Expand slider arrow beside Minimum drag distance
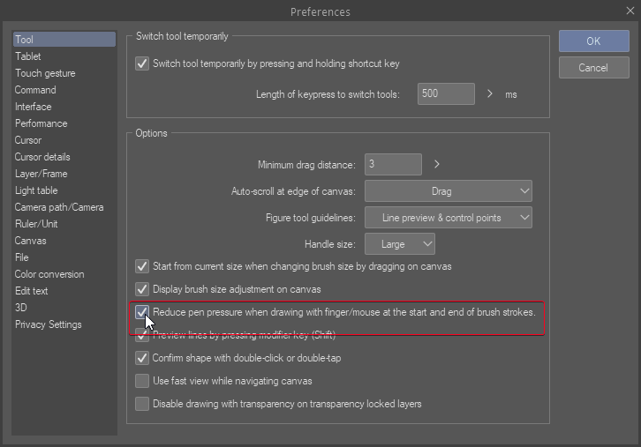The height and width of the screenshot is (447, 641). click(436, 164)
